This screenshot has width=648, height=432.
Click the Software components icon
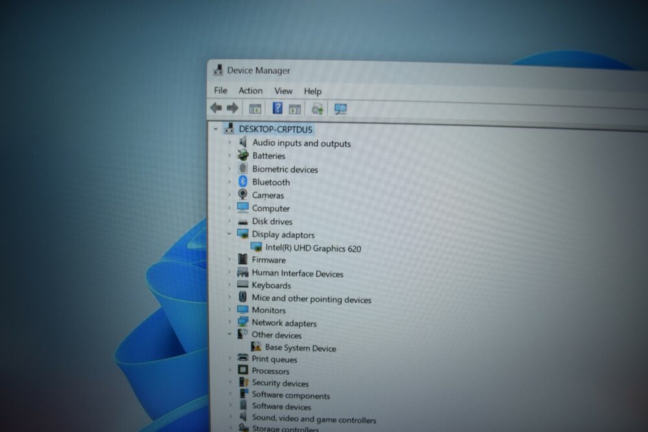(x=244, y=393)
